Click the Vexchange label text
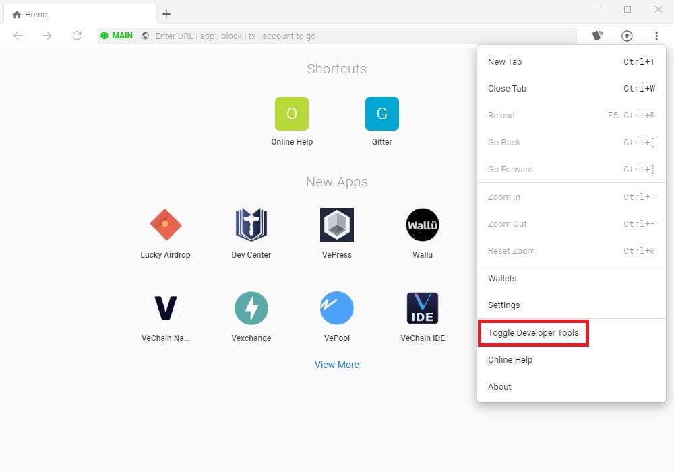 [x=251, y=338]
